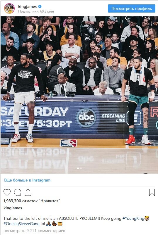Go to the next photo with the arrow
The height and width of the screenshot is (235, 158).
152,95
